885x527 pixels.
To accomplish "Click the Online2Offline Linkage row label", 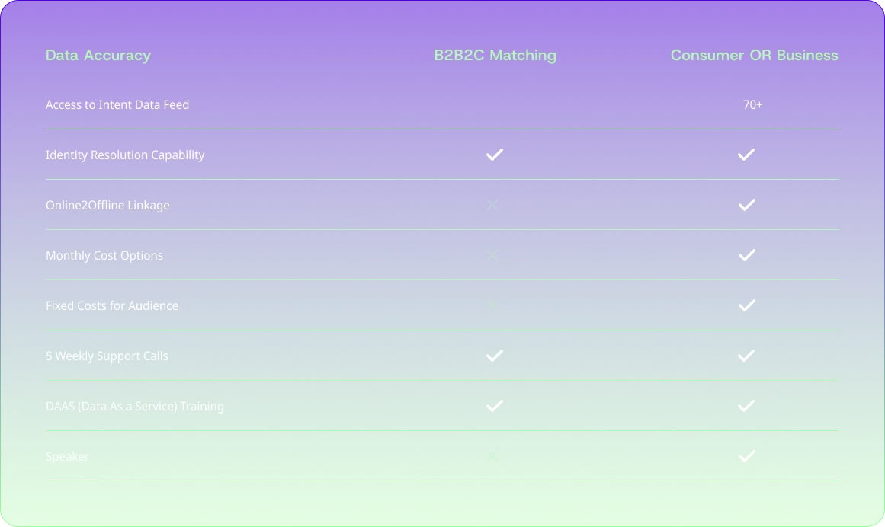I will (107, 205).
